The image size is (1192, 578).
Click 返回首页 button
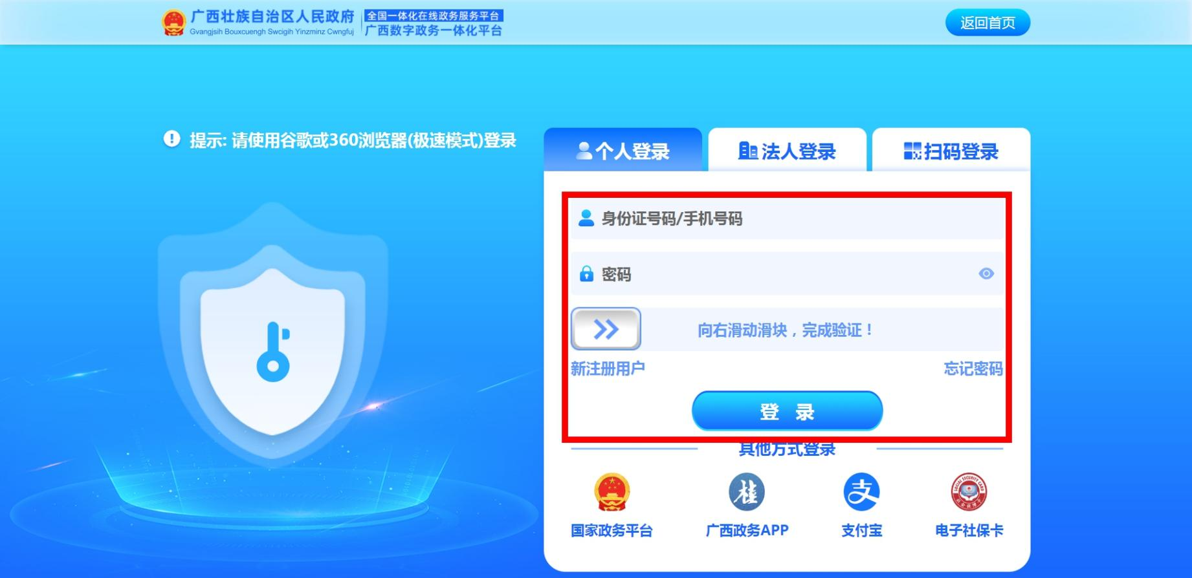[x=988, y=23]
